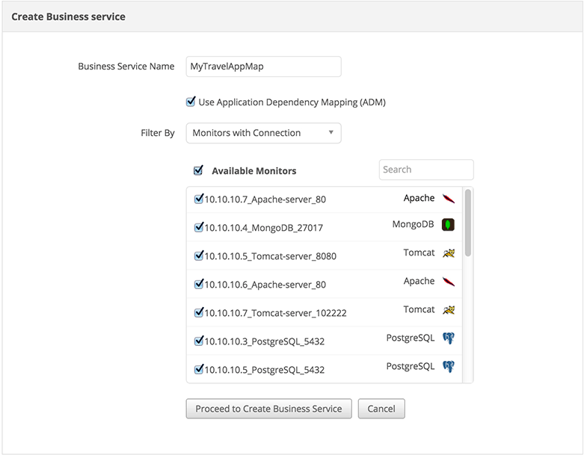584x455 pixels.
Task: Deselect the 10.10.10.7_Apache-server_80 checkbox
Action: (x=199, y=199)
